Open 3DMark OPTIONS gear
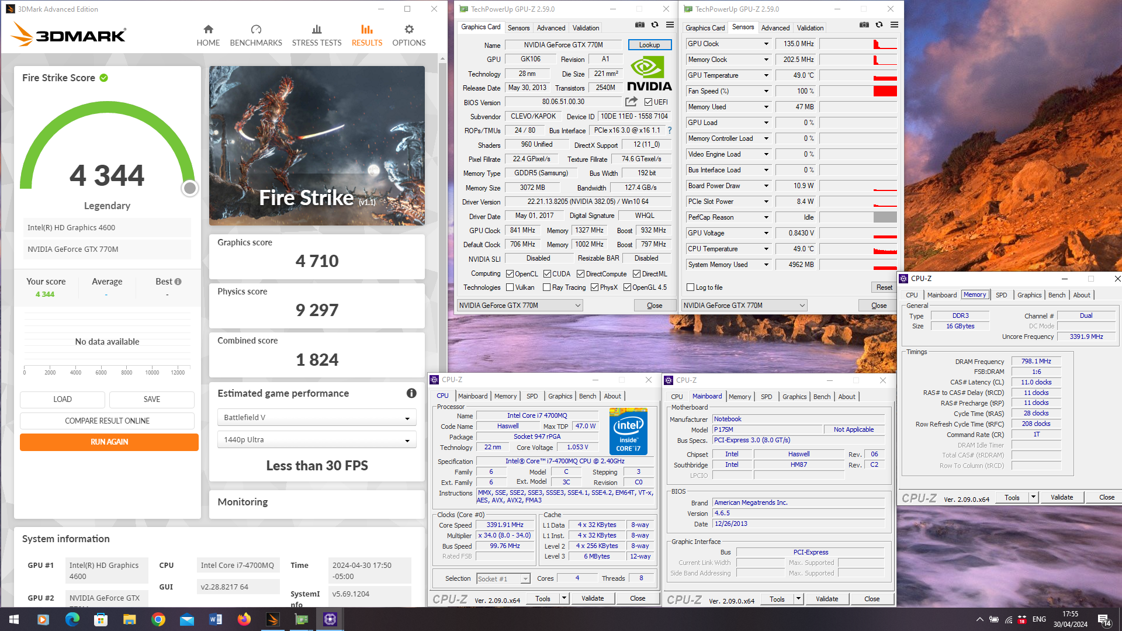 click(409, 36)
